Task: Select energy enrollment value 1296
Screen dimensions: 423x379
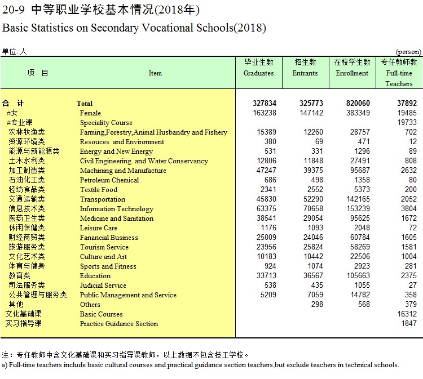Action: pos(362,151)
